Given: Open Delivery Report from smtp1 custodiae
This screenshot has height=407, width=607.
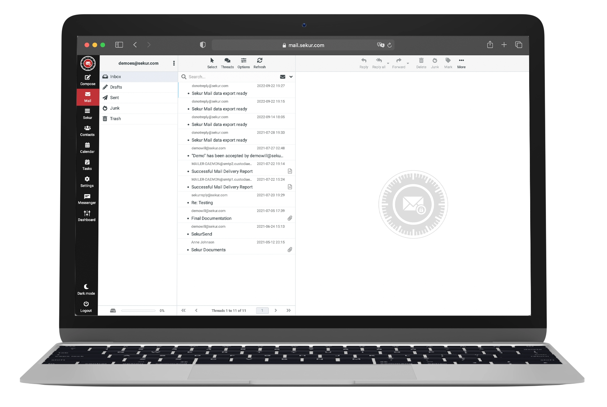Looking at the screenshot, I should click(237, 184).
